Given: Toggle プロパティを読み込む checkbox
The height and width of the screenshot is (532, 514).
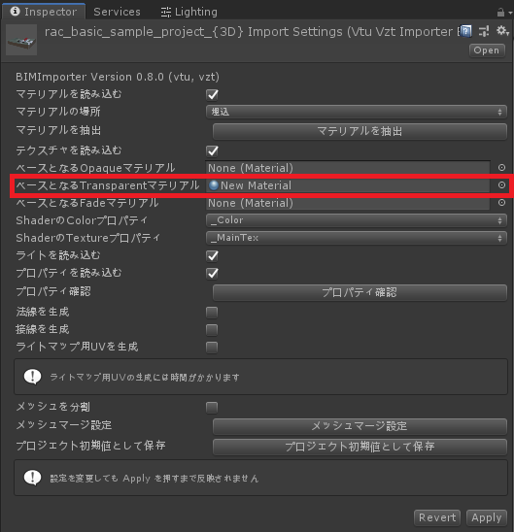Looking at the screenshot, I should pos(212,274).
